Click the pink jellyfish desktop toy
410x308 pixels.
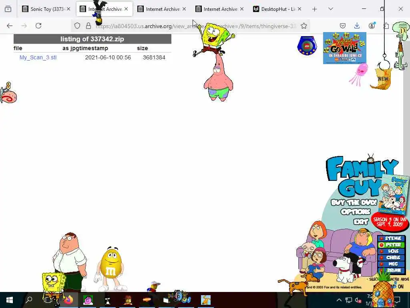(x=359, y=74)
